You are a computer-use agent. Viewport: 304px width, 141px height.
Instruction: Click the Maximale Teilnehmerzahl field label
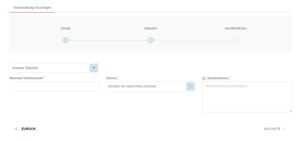point(26,78)
